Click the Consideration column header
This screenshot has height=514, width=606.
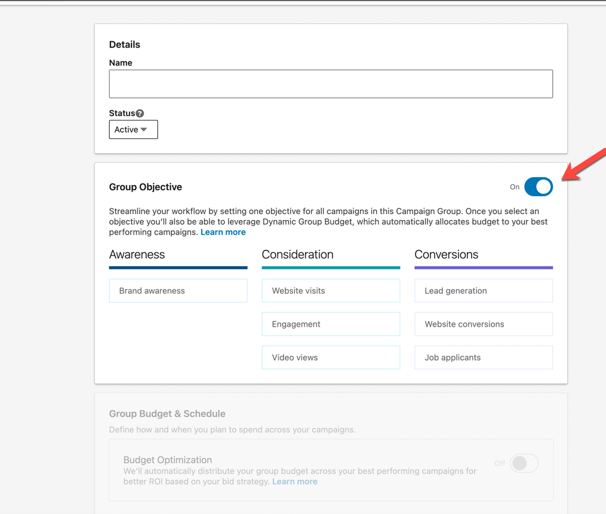297,255
